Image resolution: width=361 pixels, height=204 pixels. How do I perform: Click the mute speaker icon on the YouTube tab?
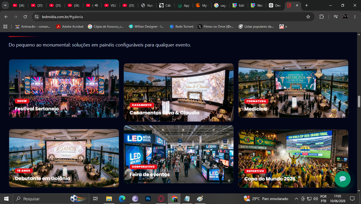[96, 5]
